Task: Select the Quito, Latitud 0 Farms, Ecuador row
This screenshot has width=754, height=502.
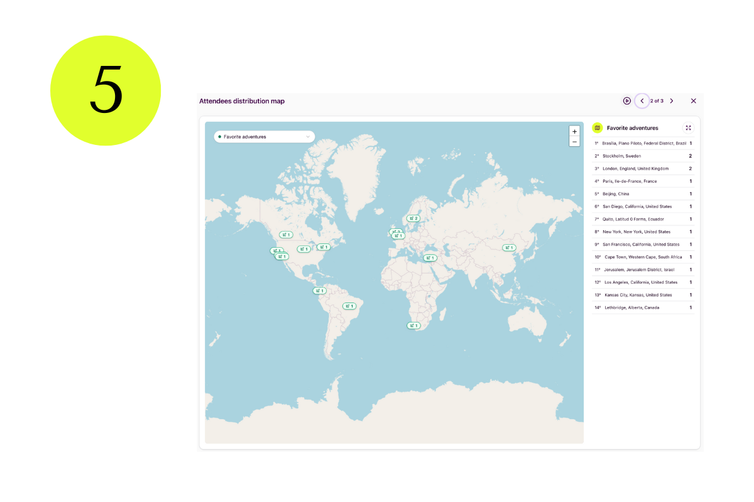Action: [x=643, y=219]
